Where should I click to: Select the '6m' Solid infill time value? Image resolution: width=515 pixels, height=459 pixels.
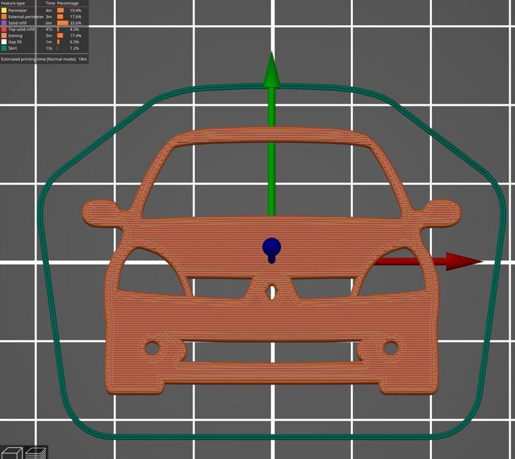49,23
